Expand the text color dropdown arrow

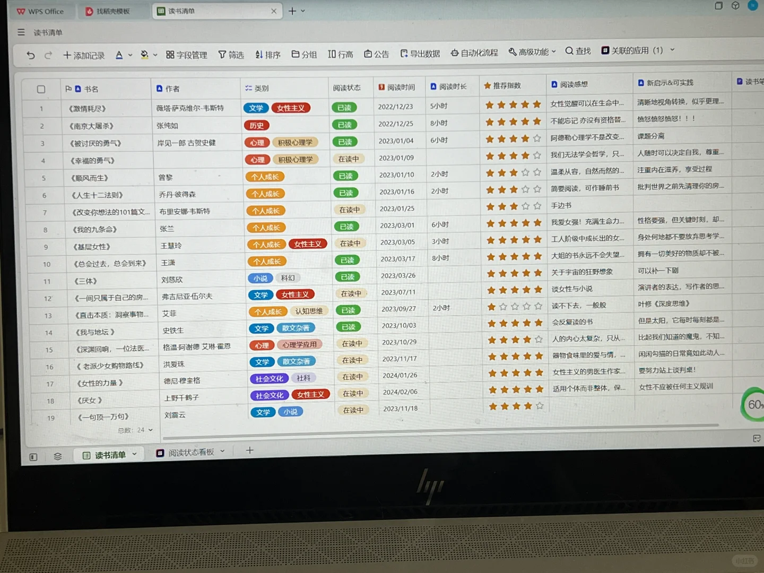click(x=130, y=55)
